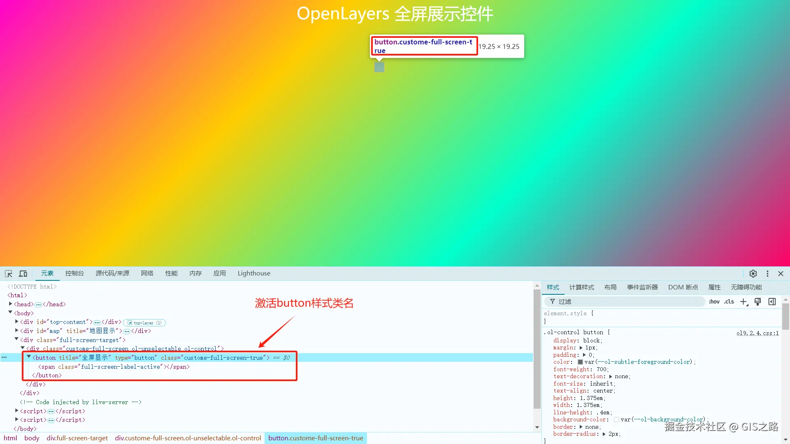Switch to the 控制台 console tab
The width and height of the screenshot is (790, 444).
(74, 274)
